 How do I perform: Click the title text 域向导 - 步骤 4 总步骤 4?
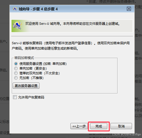(38, 9)
